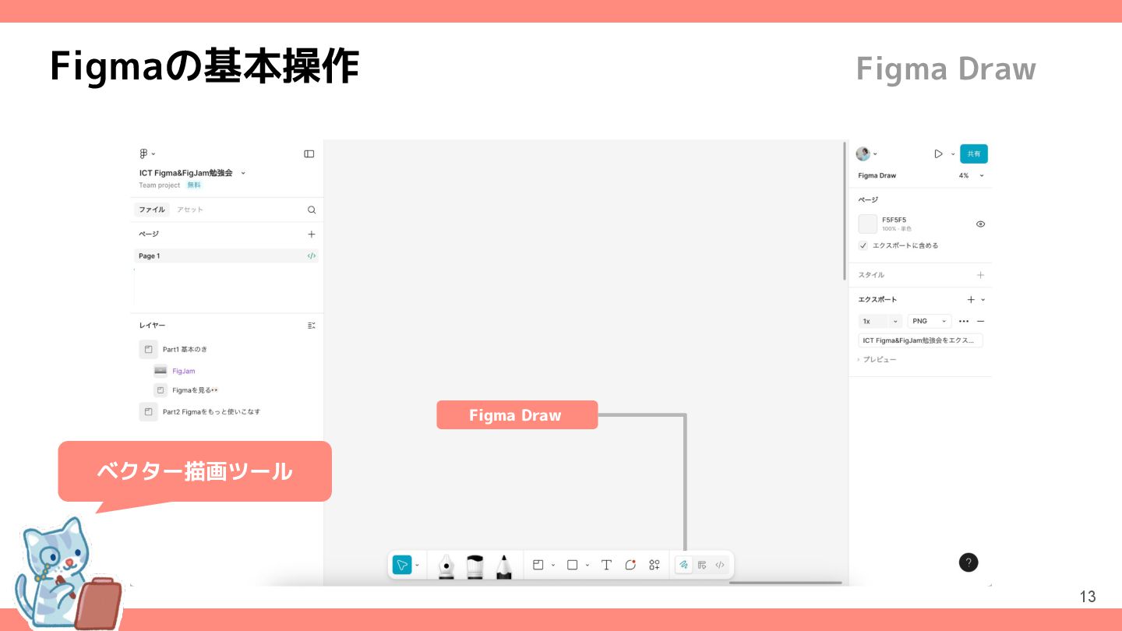Open the Frame tool dropdown arrow
Viewport: 1122px width, 631px height.
553,565
